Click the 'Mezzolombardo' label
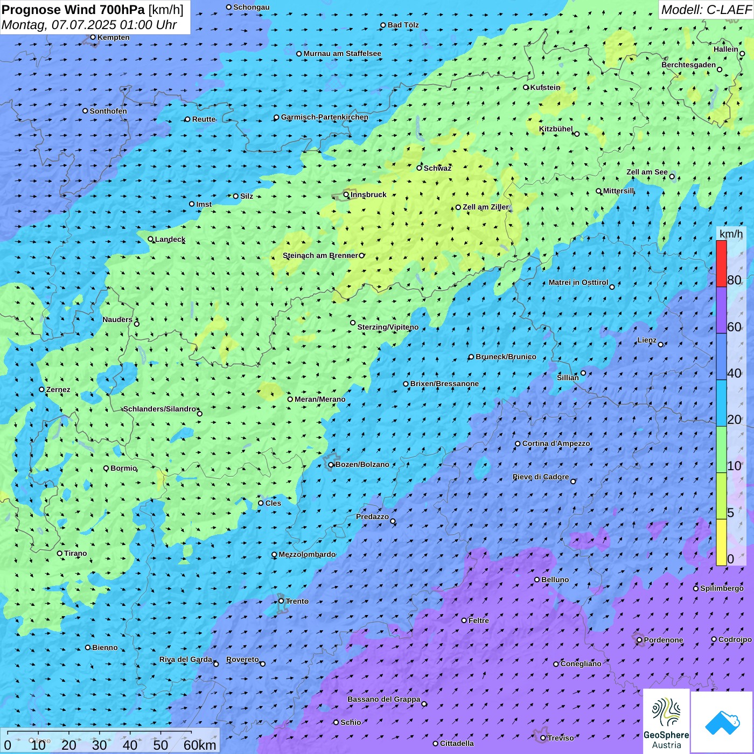This screenshot has height=754, width=754. [x=307, y=554]
